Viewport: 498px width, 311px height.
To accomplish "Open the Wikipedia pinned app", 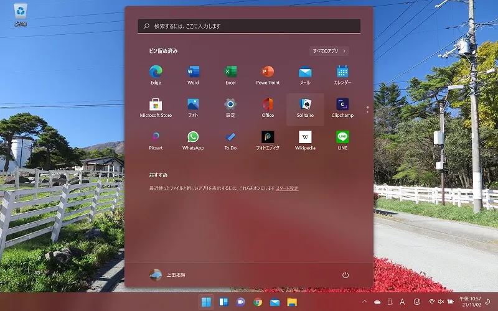I will tap(305, 141).
